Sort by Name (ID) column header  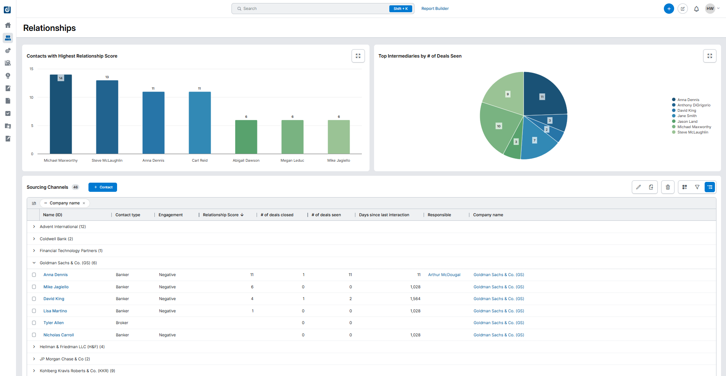[53, 215]
